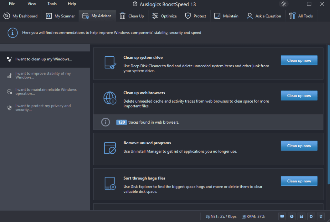Open the File menu
This screenshot has height=222, width=330.
(12, 4)
